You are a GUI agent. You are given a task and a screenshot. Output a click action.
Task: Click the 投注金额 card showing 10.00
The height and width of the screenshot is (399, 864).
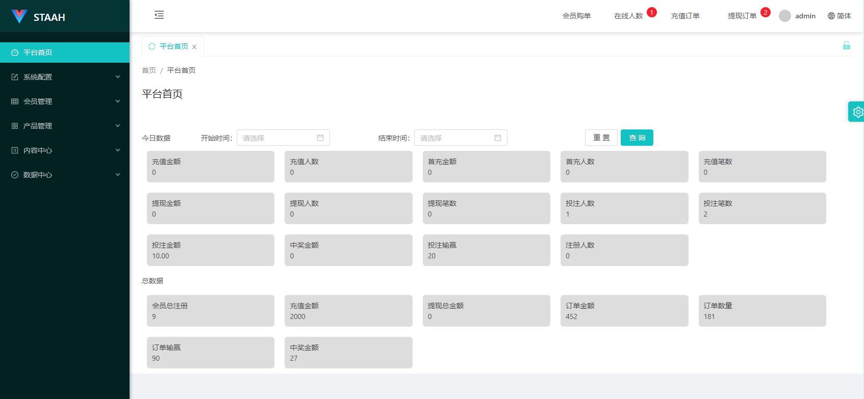(x=211, y=250)
